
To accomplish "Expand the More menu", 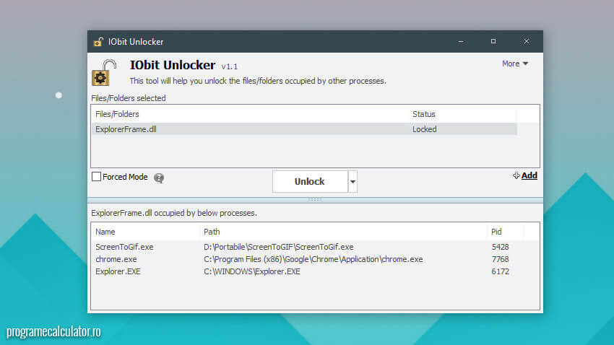I will 515,64.
